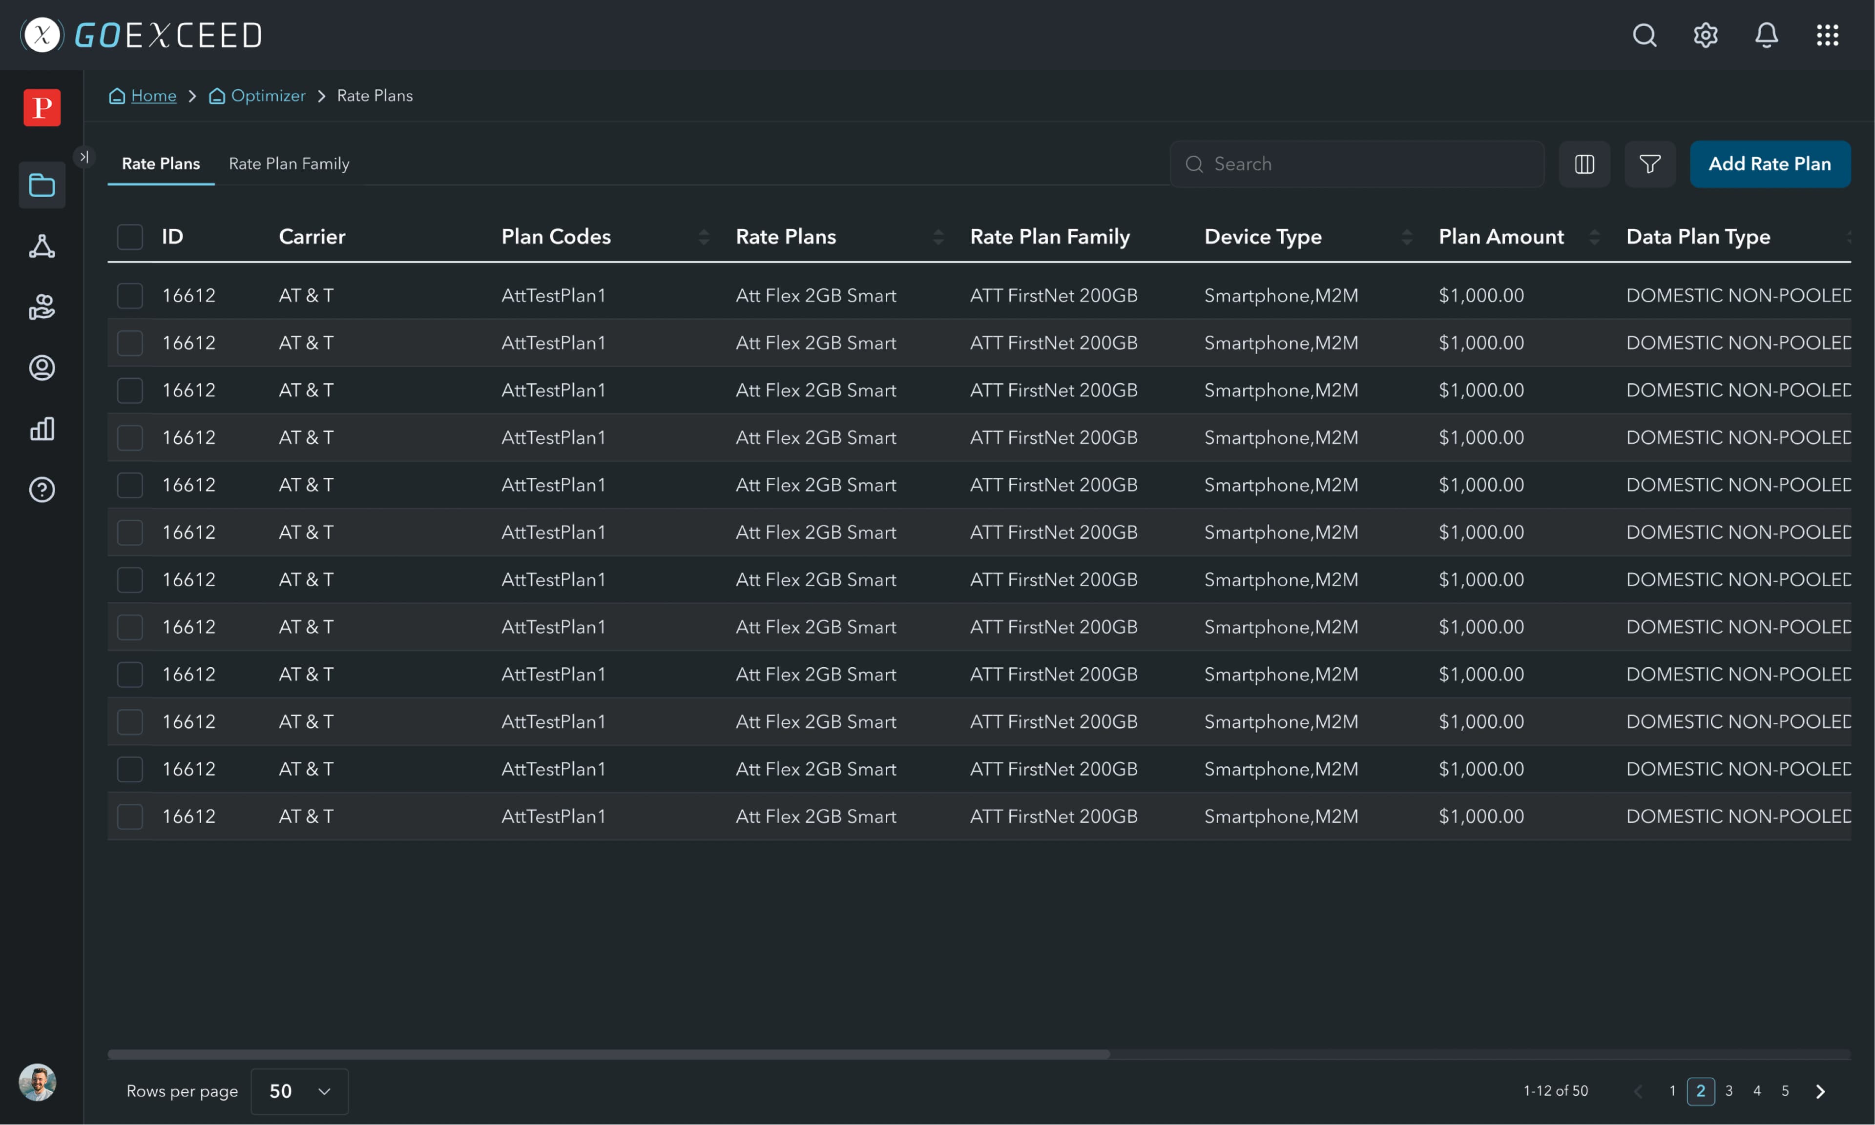This screenshot has width=1875, height=1125.
Task: Click AttTestPlan1 in the first row
Action: coord(554,296)
